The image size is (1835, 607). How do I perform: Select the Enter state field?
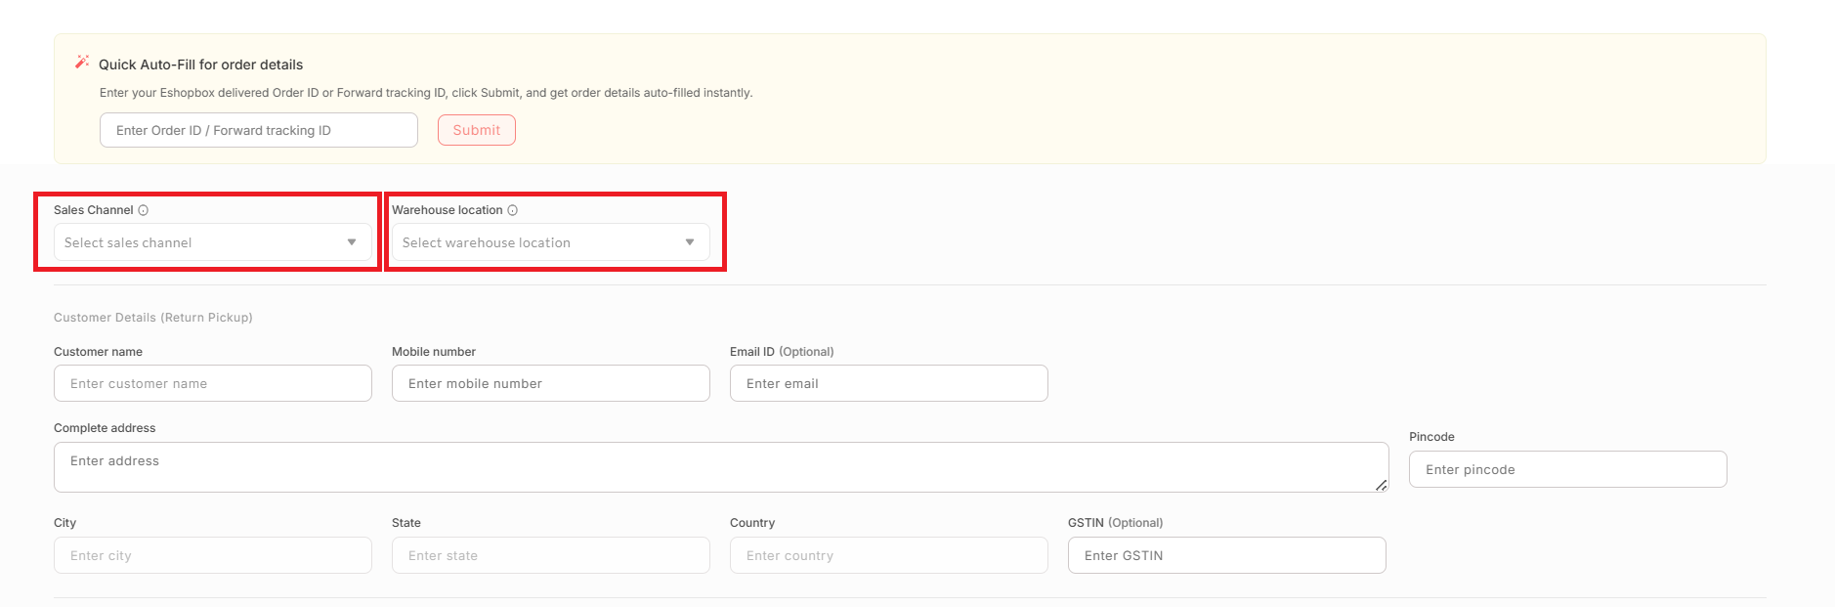[x=550, y=555]
